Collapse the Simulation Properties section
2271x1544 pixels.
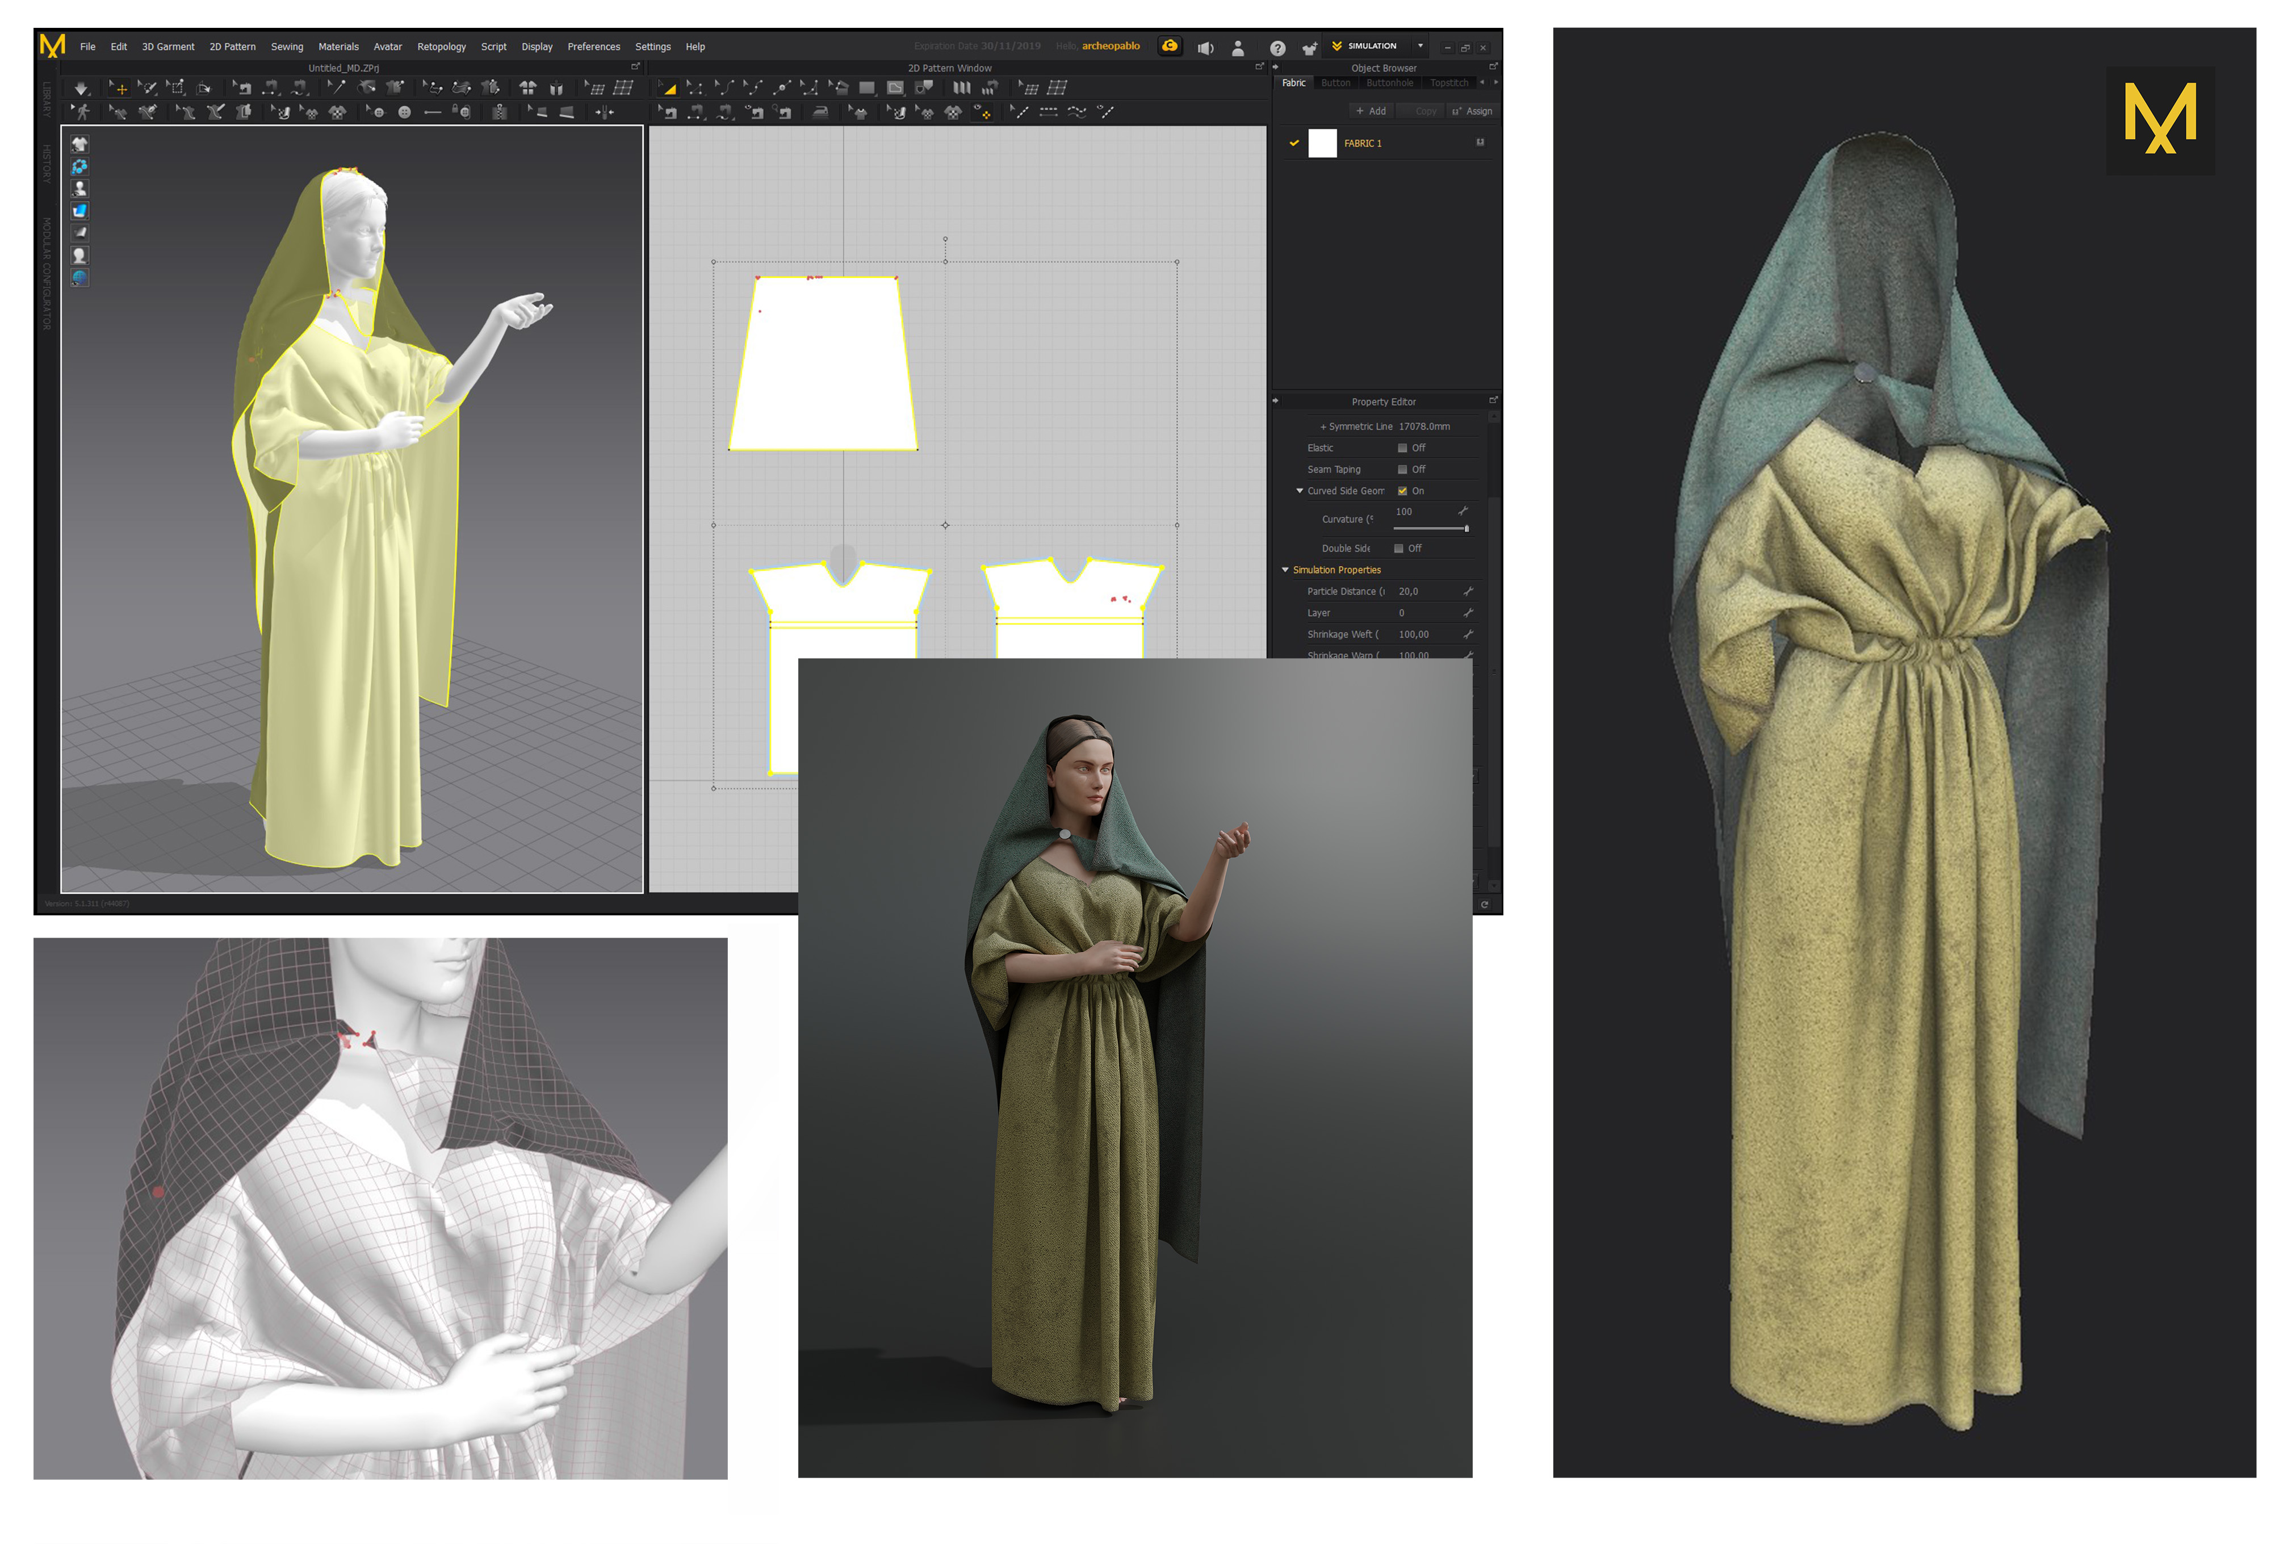click(x=1285, y=570)
